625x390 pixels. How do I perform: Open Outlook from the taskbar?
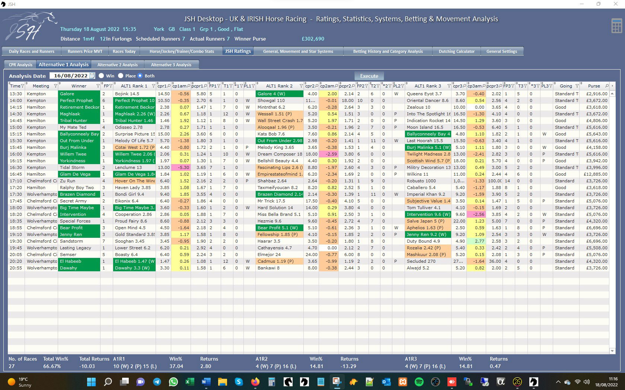tap(386, 382)
